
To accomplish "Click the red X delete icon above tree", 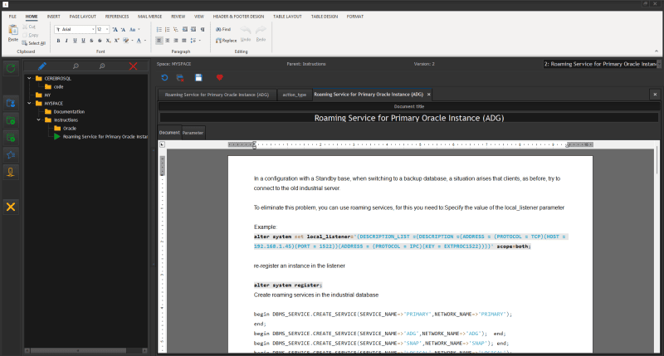I will [x=133, y=66].
